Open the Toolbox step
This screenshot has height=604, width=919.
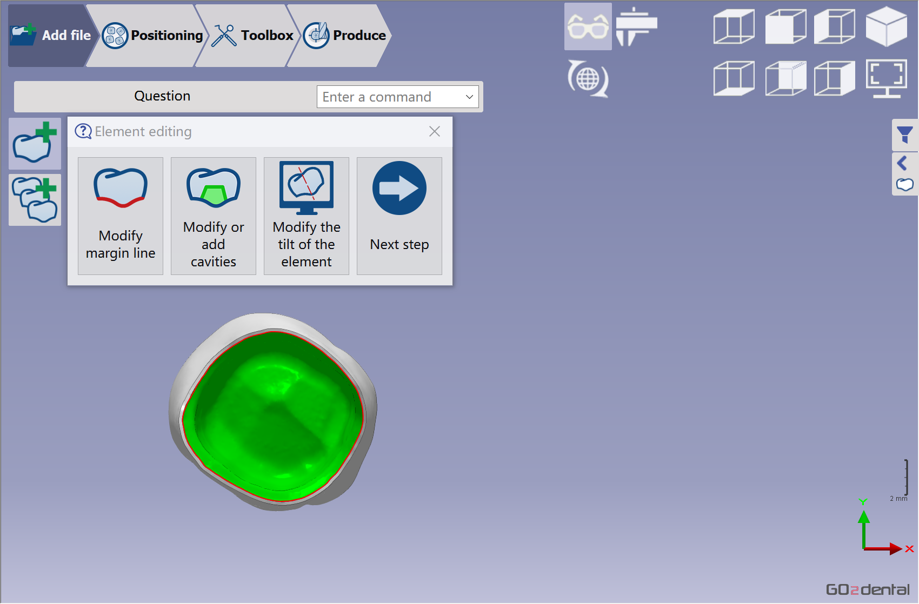pos(252,36)
